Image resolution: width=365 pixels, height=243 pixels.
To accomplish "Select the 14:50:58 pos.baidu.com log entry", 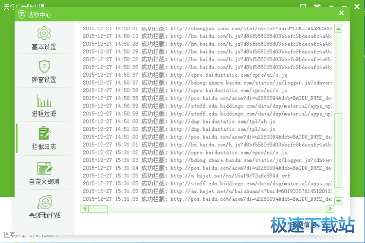I will click(207, 98).
